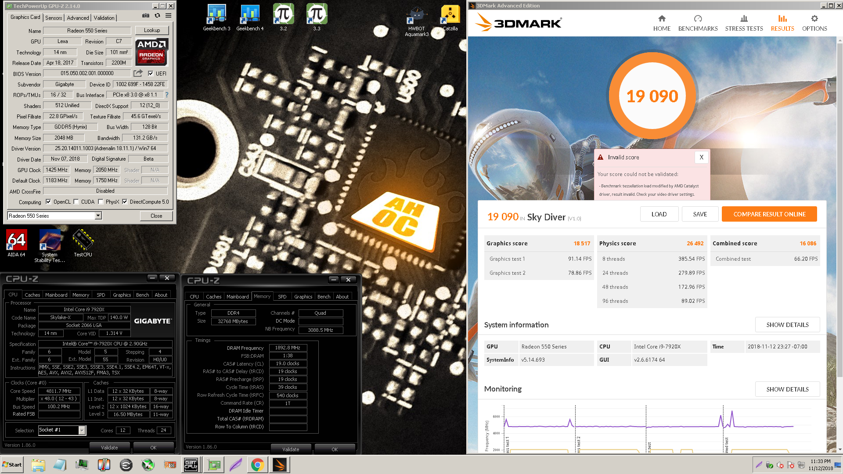This screenshot has height=474, width=843.
Task: Toggle the UEFI checkbox in GPU-Z
Action: [151, 73]
